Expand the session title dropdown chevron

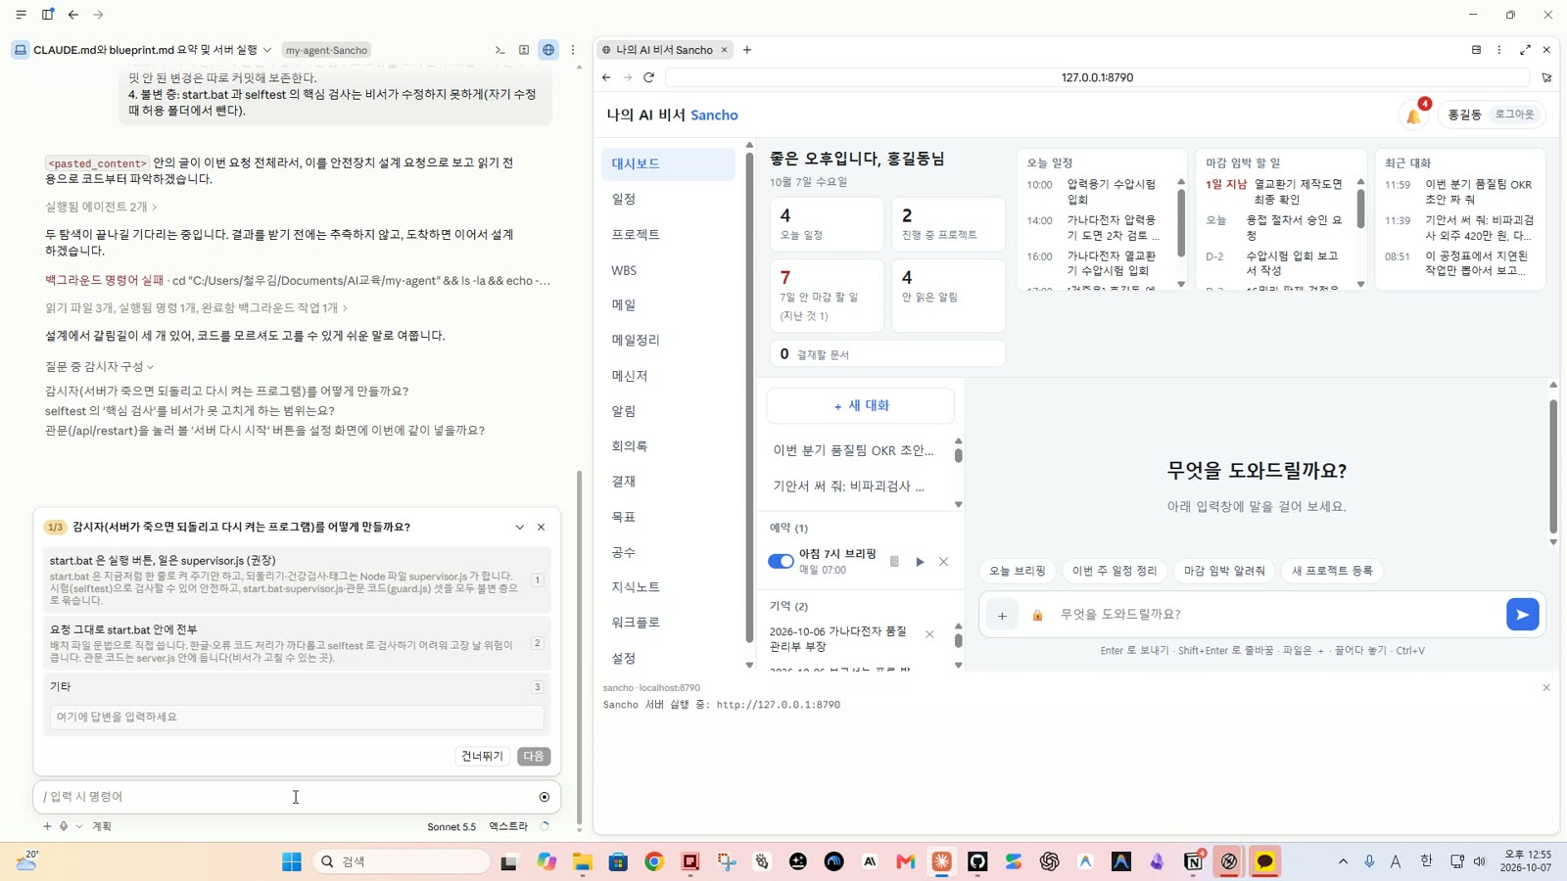click(267, 50)
